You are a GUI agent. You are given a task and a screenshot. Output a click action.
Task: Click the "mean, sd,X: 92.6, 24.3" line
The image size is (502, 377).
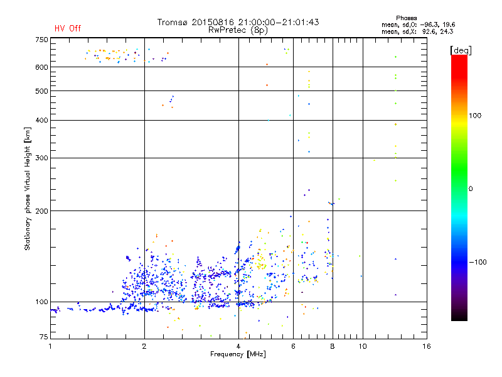(417, 31)
